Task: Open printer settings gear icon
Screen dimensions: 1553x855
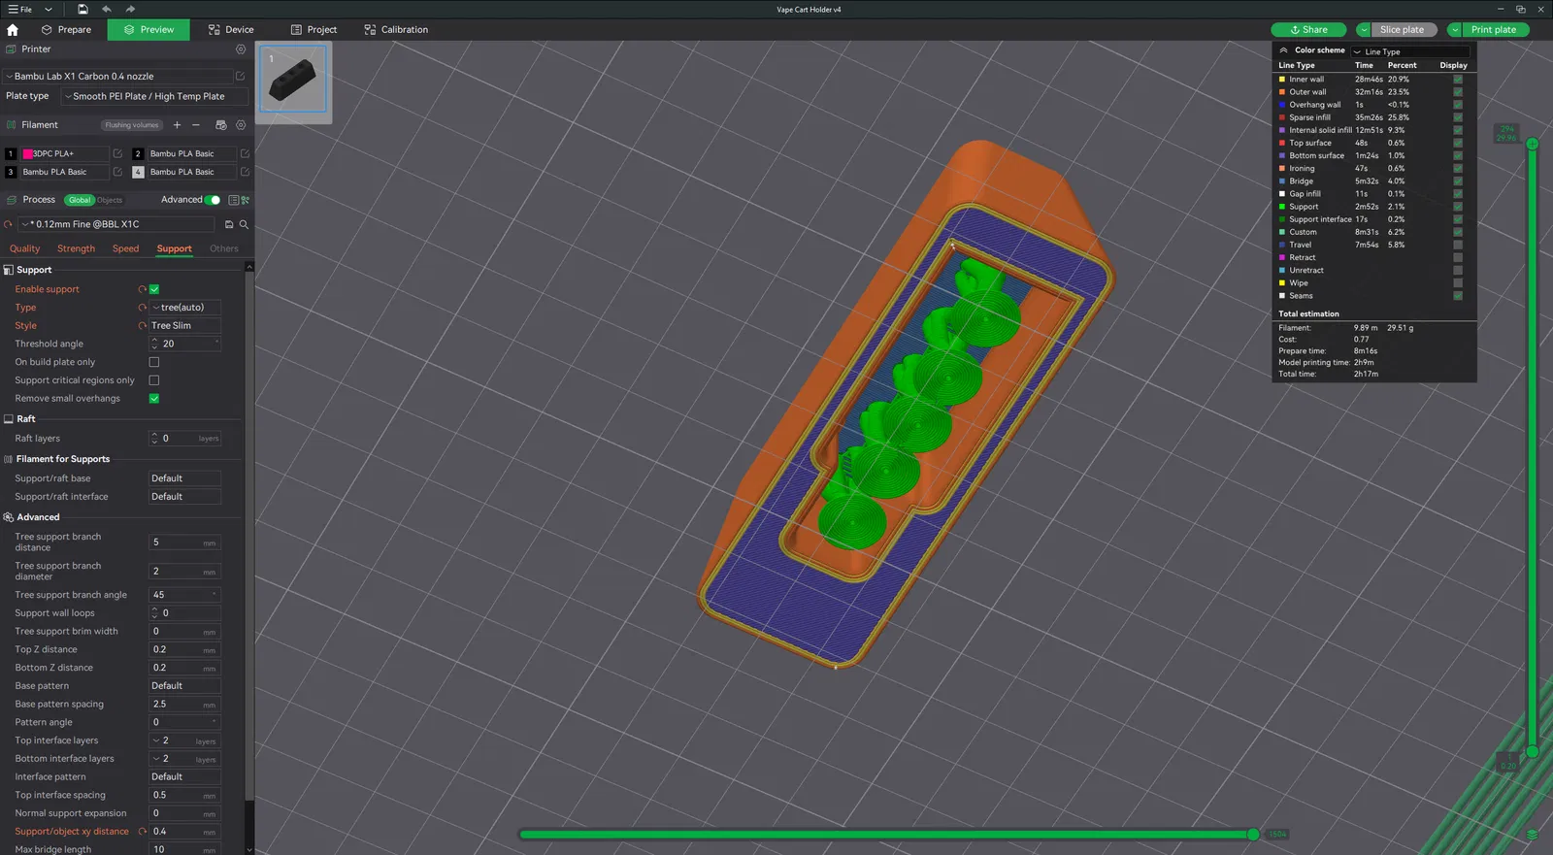Action: pyautogui.click(x=241, y=49)
